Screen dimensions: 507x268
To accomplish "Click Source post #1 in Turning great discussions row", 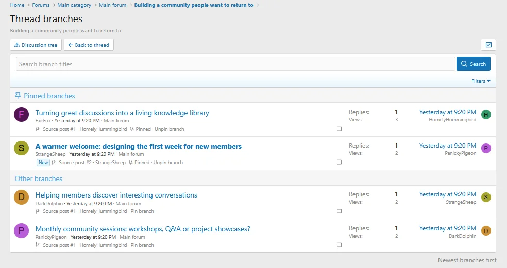I will pos(59,129).
